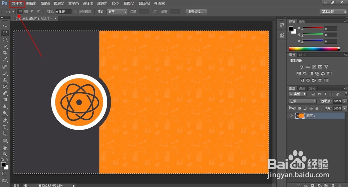Choose Intersect with Selection mode
The height and width of the screenshot is (187, 348).
(x=38, y=11)
